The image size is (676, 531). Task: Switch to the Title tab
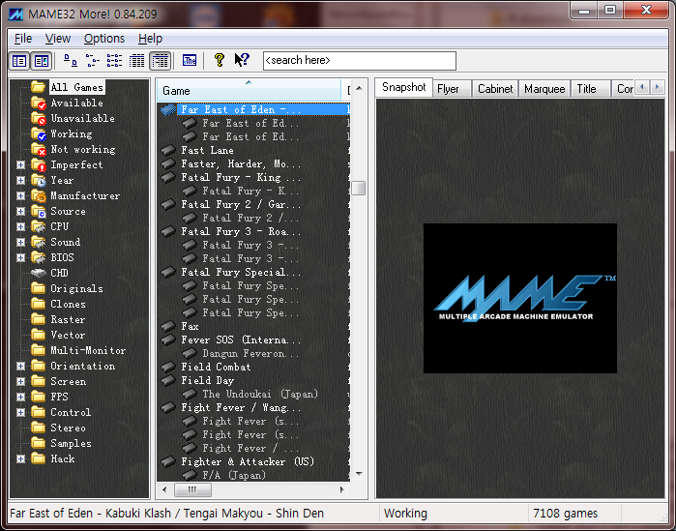click(591, 89)
